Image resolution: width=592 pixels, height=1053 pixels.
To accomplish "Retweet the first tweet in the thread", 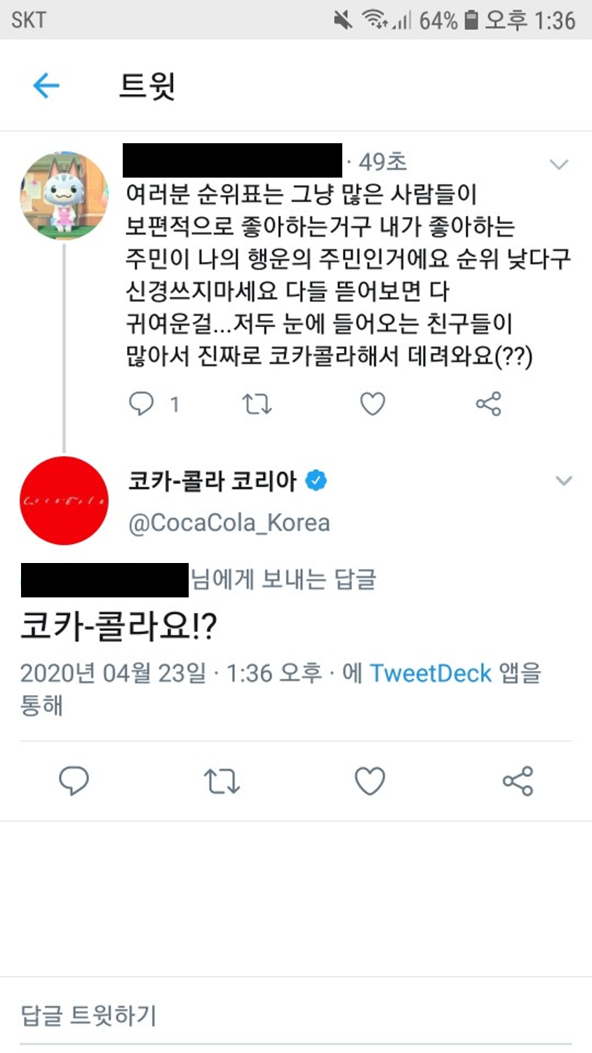I will point(257,404).
